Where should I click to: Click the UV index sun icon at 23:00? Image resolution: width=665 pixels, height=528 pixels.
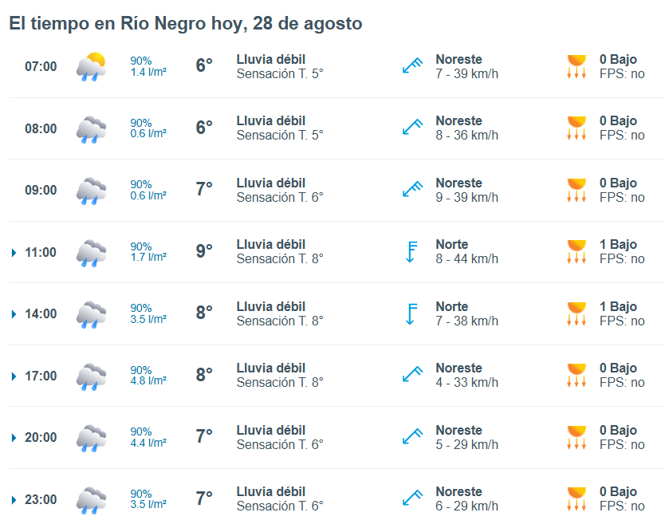576,498
